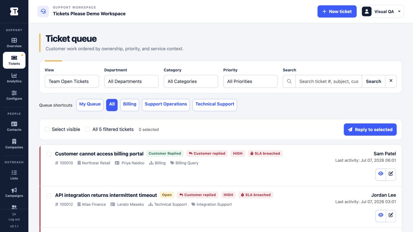The height and width of the screenshot is (232, 413).
Task: Select the API integration ticket checkbox
Action: 49,195
